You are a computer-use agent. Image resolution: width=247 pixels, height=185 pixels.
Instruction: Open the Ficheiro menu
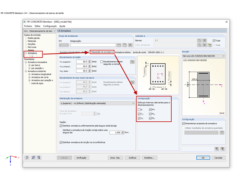pyautogui.click(x=28, y=26)
